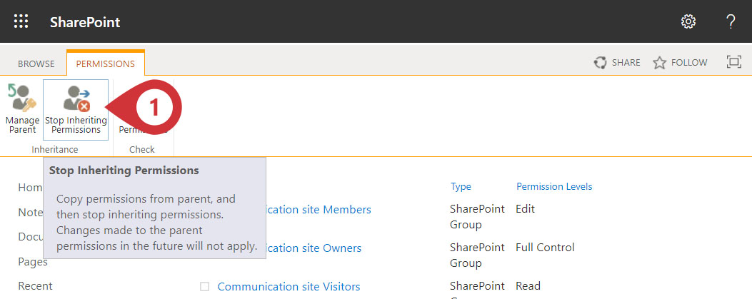The width and height of the screenshot is (752, 299).
Task: Click Stop Inheriting Permissions ribbon button
Action: click(x=76, y=110)
